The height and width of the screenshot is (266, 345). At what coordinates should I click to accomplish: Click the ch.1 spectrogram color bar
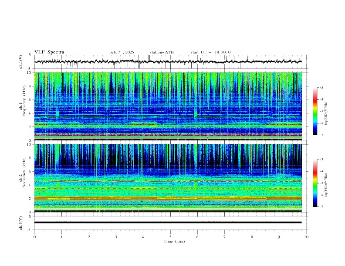(x=315, y=111)
